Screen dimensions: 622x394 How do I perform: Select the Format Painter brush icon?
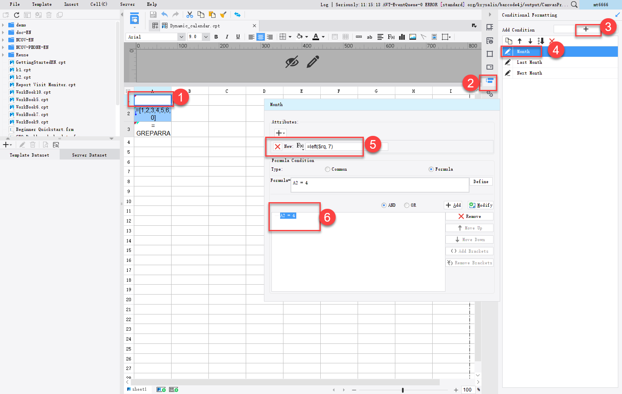pos(223,15)
